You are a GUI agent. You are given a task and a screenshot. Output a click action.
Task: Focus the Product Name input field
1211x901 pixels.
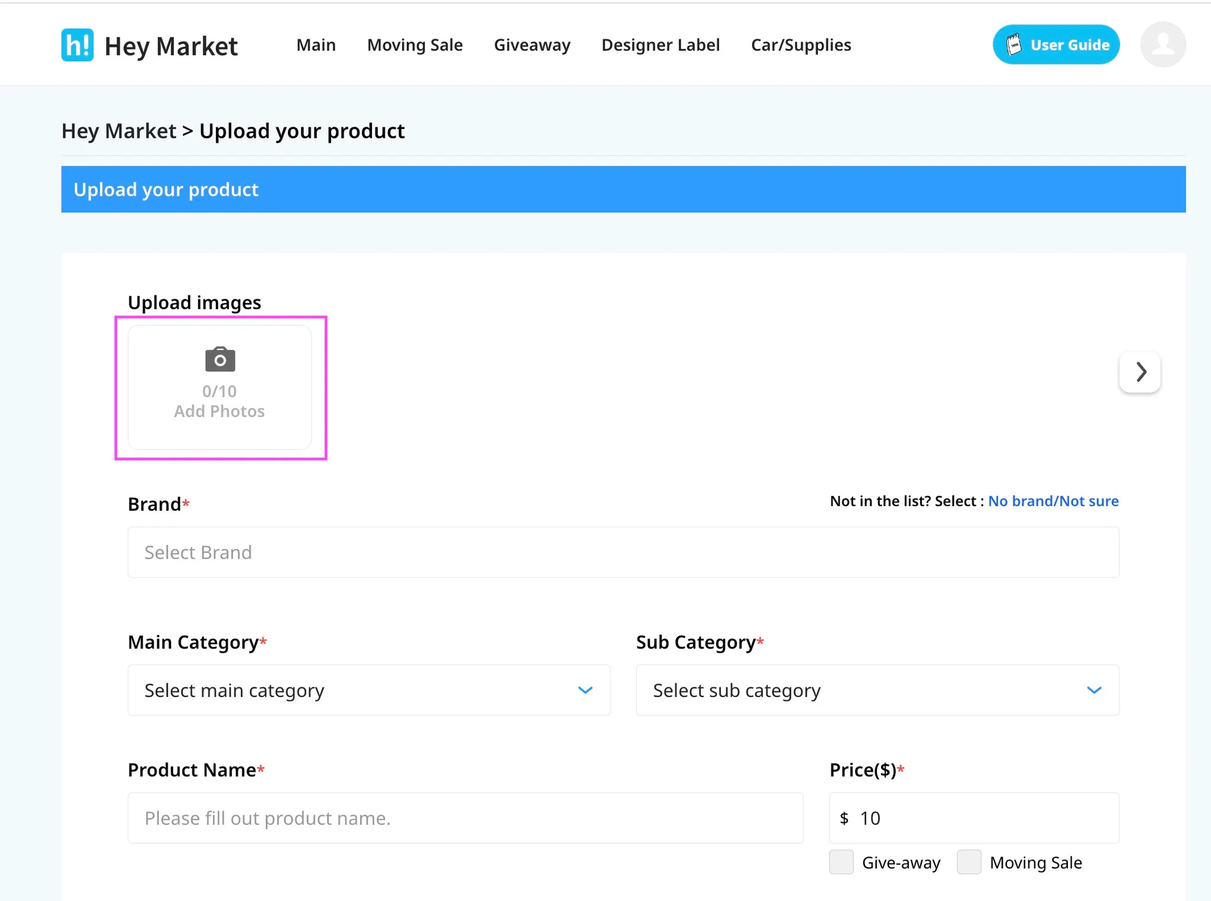[465, 818]
